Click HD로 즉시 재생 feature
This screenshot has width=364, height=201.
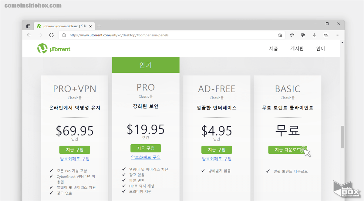pyautogui.click(x=142, y=186)
